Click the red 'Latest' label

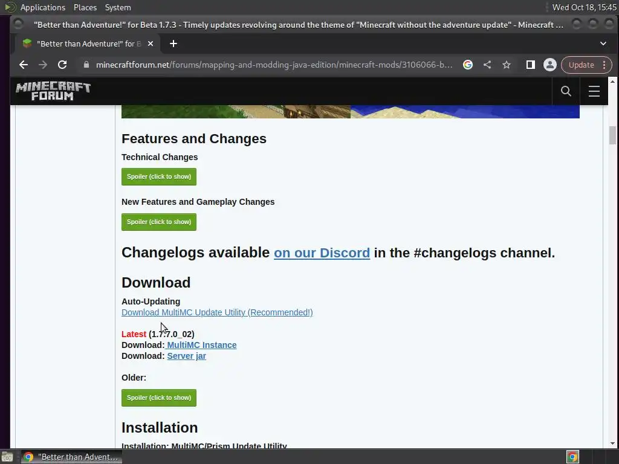coord(134,334)
